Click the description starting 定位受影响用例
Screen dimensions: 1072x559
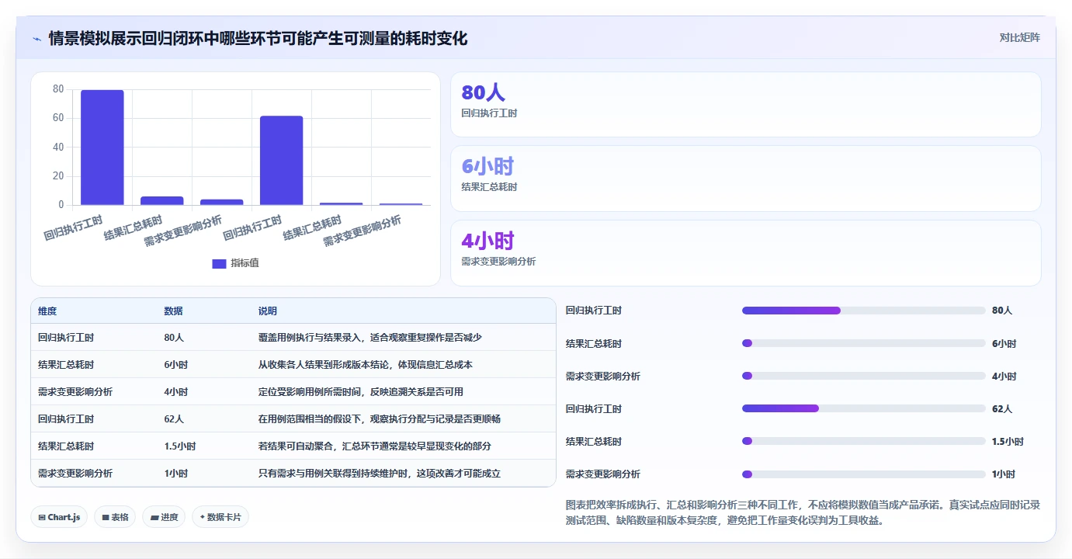pos(361,392)
